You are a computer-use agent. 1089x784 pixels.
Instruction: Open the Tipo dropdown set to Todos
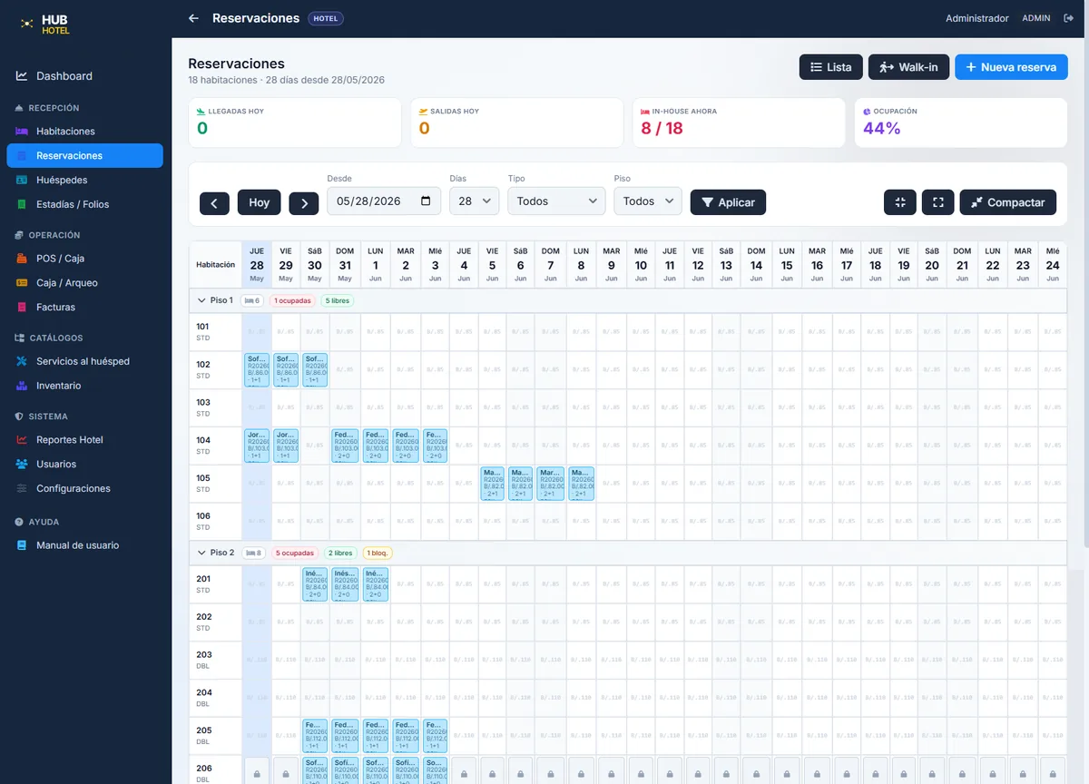(556, 201)
